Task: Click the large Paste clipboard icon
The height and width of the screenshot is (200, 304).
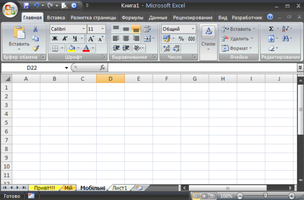Action: 19,33
